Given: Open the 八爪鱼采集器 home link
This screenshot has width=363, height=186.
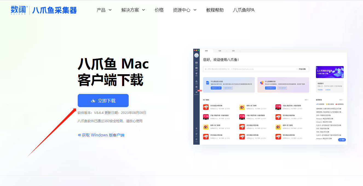Looking at the screenshot, I should click(54, 10).
